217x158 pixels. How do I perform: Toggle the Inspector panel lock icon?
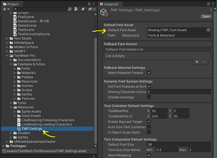coord(208,4)
